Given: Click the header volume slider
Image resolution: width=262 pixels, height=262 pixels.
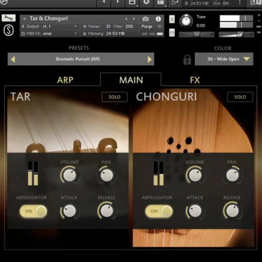Looking at the screenshot, I should coord(236,34).
